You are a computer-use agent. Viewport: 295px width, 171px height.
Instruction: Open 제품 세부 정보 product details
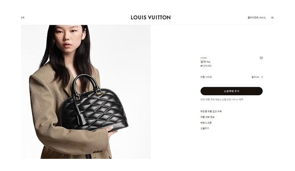tap(207, 117)
